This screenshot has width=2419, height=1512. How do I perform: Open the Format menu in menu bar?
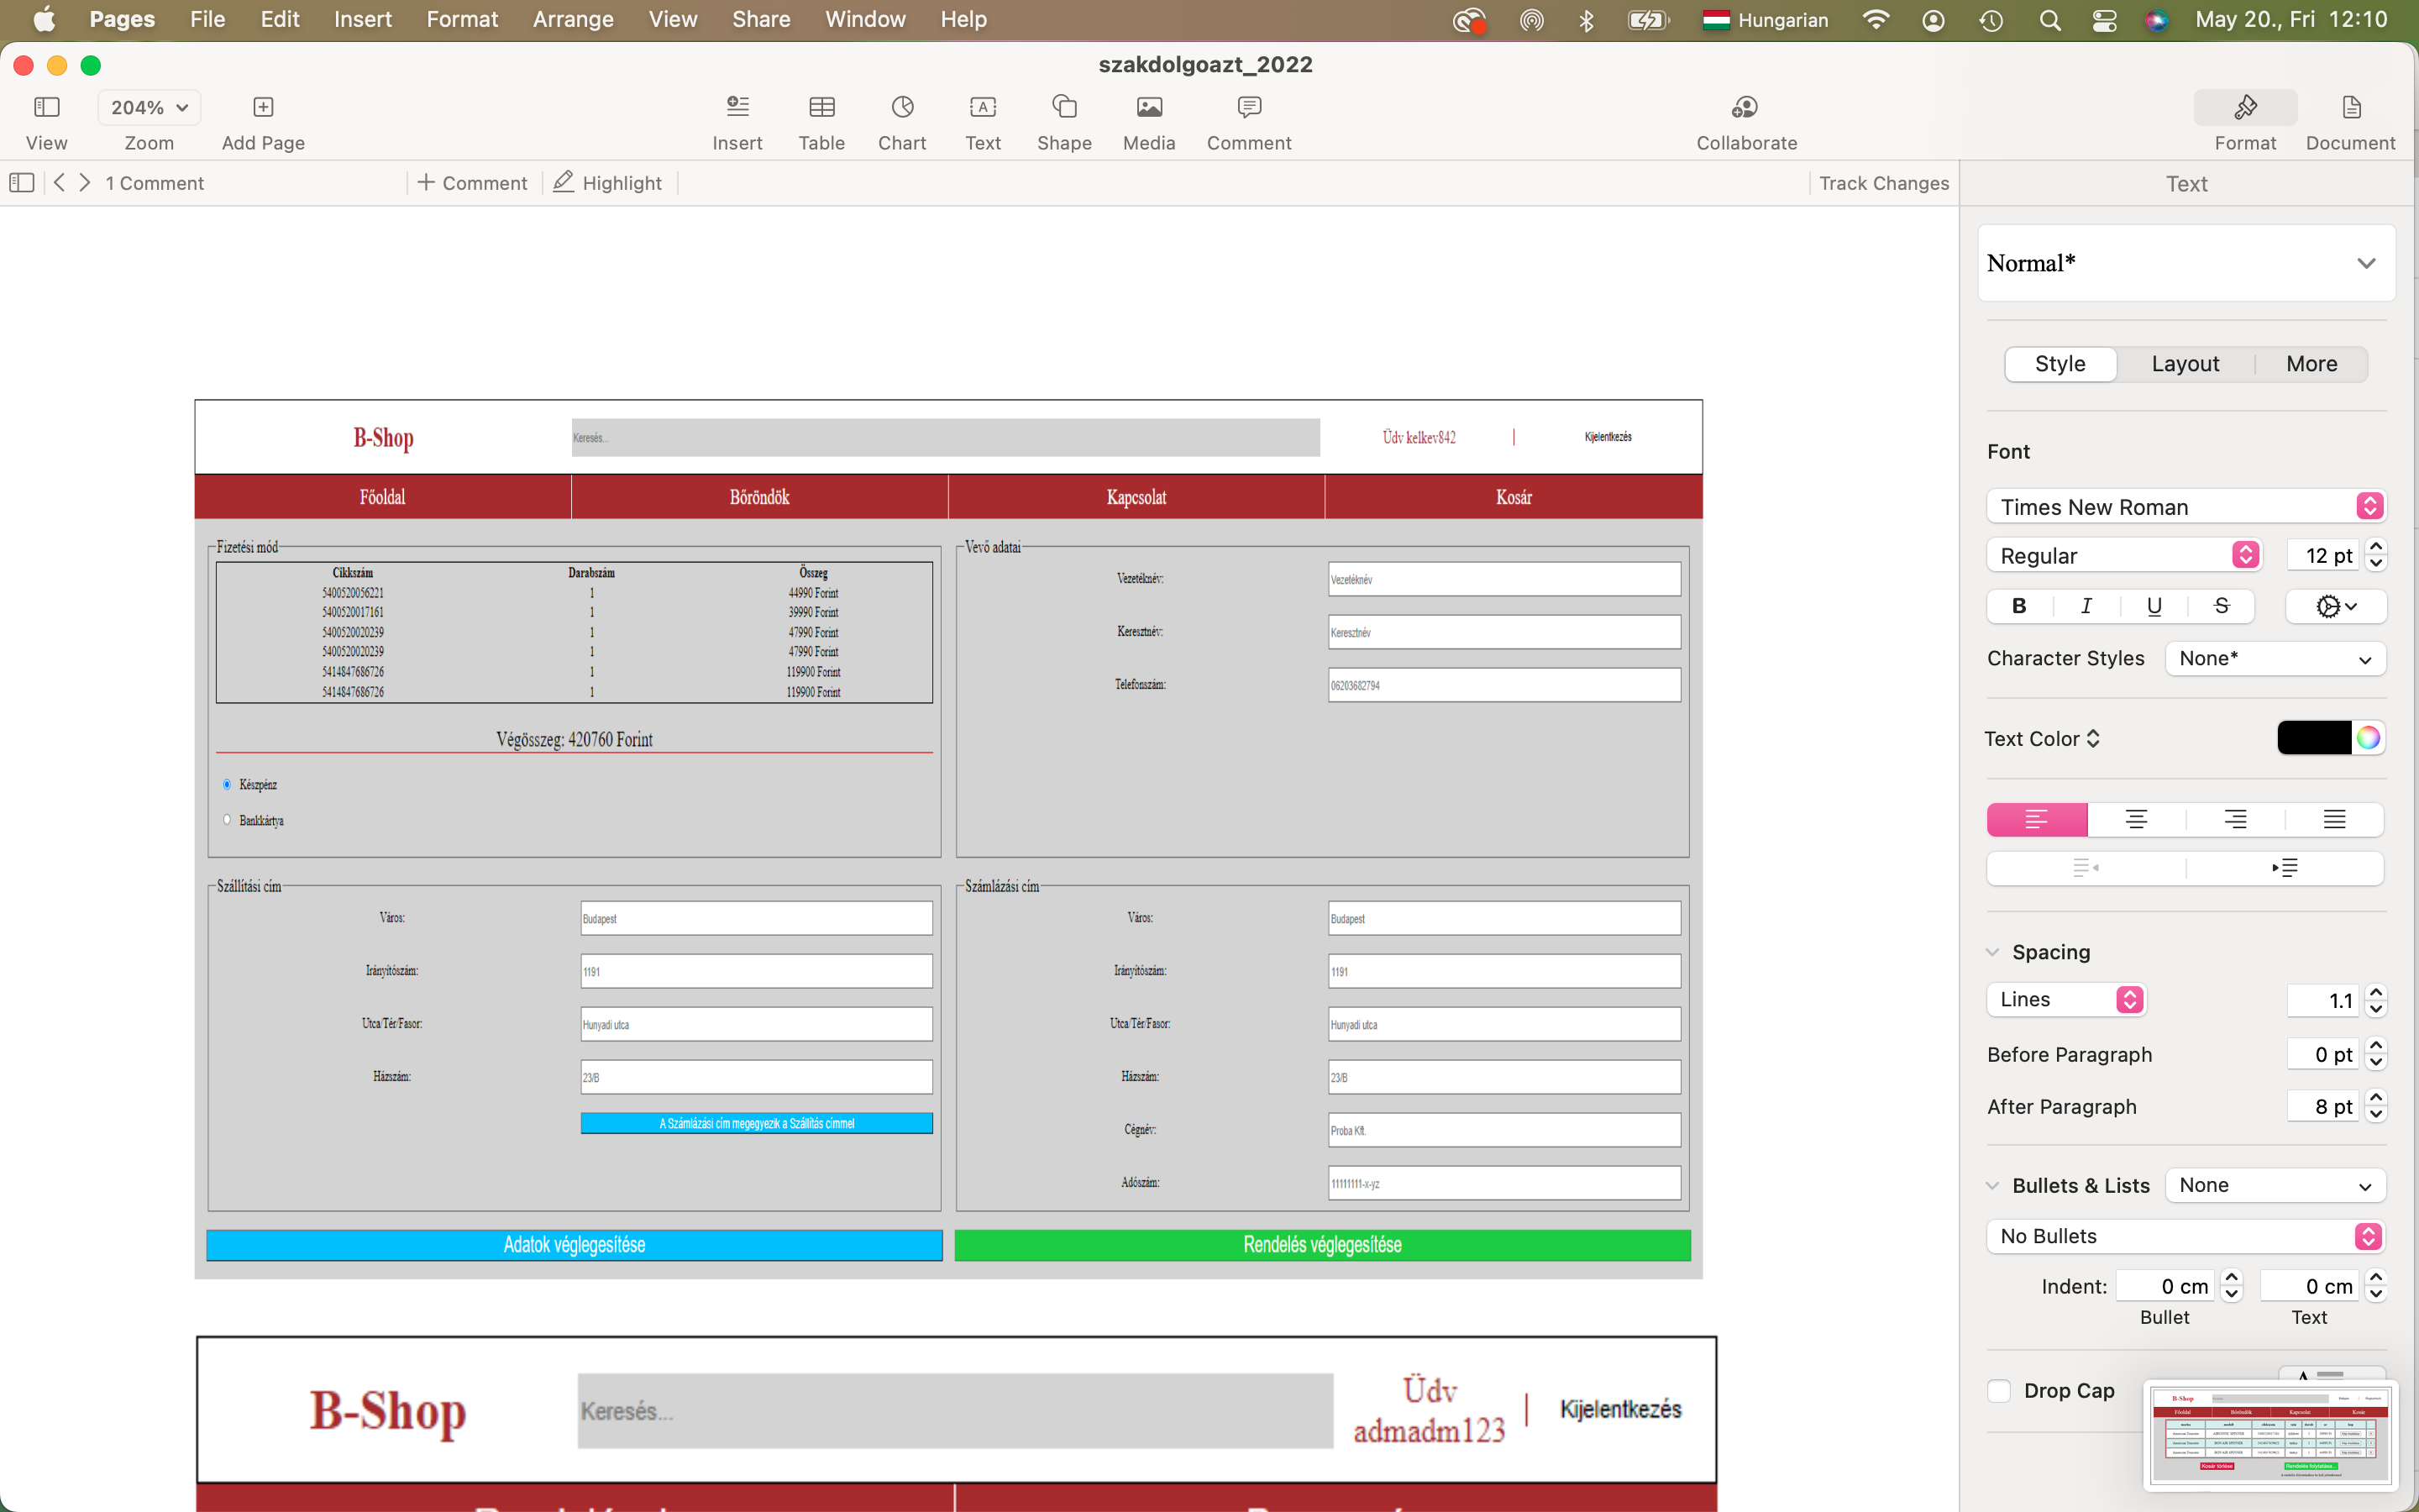(x=462, y=20)
